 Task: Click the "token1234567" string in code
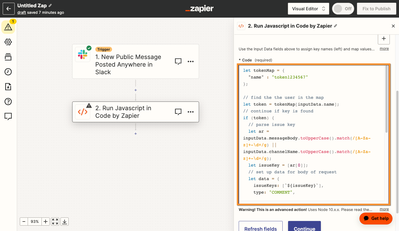pyautogui.click(x=290, y=77)
